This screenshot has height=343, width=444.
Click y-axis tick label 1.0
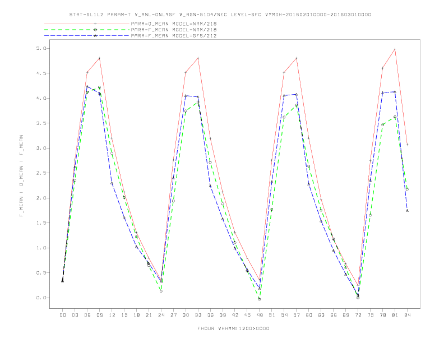(x=41, y=248)
